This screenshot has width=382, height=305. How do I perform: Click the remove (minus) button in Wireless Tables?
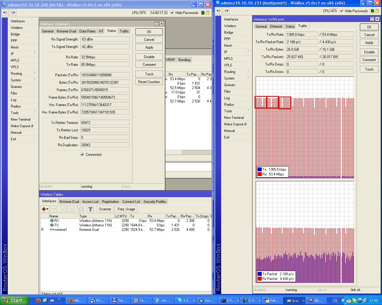click(54, 209)
